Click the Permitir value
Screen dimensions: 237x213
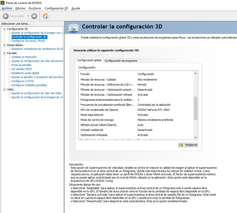tap(142, 85)
